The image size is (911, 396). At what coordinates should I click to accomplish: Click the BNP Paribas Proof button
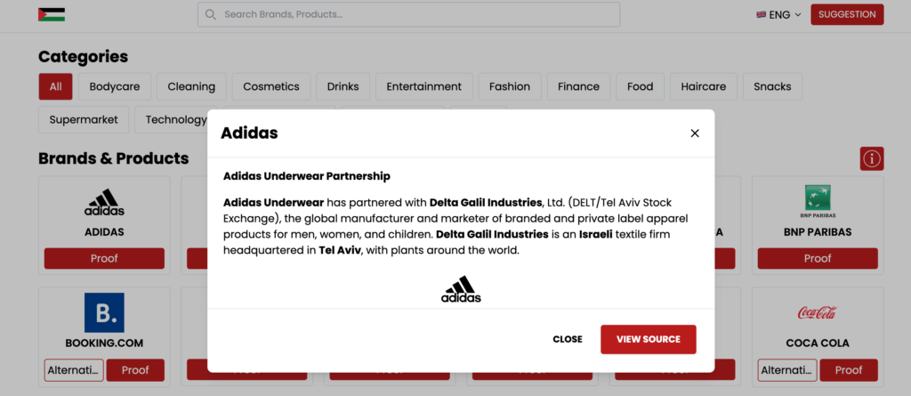[818, 258]
